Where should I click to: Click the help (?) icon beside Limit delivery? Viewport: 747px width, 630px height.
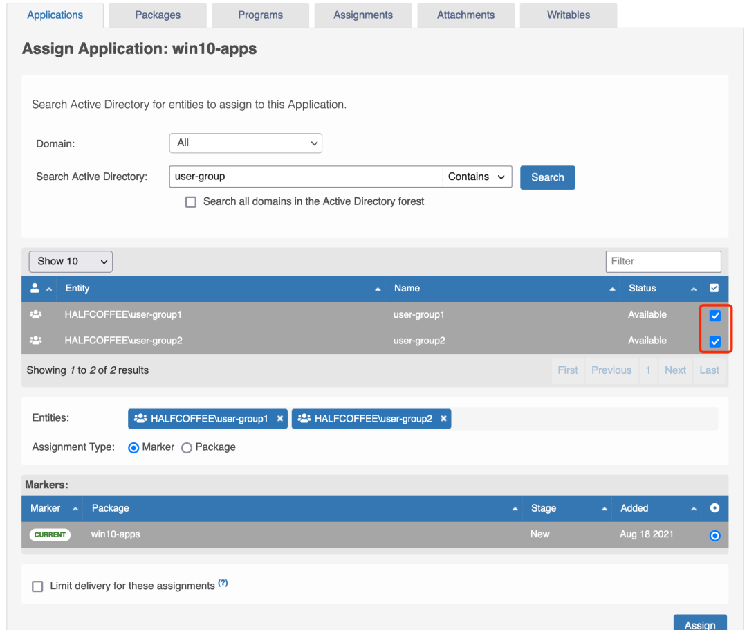pos(223,583)
